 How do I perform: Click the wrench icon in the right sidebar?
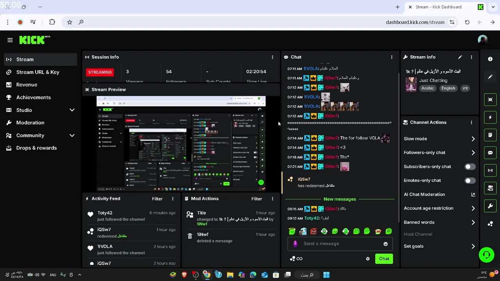click(x=490, y=206)
